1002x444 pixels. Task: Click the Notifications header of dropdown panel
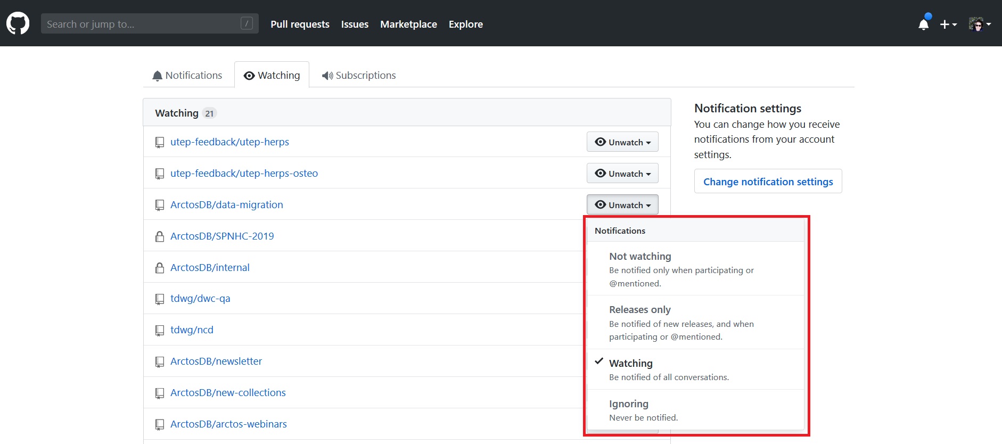tap(695, 231)
